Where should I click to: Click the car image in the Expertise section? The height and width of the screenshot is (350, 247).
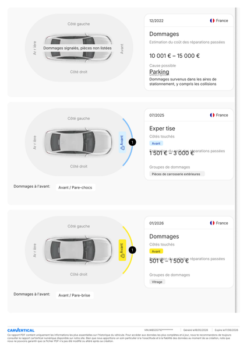click(78, 142)
